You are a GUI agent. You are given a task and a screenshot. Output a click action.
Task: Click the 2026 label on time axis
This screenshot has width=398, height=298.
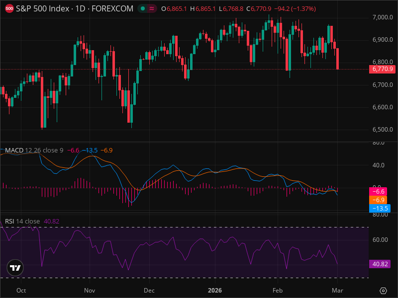(x=215, y=291)
